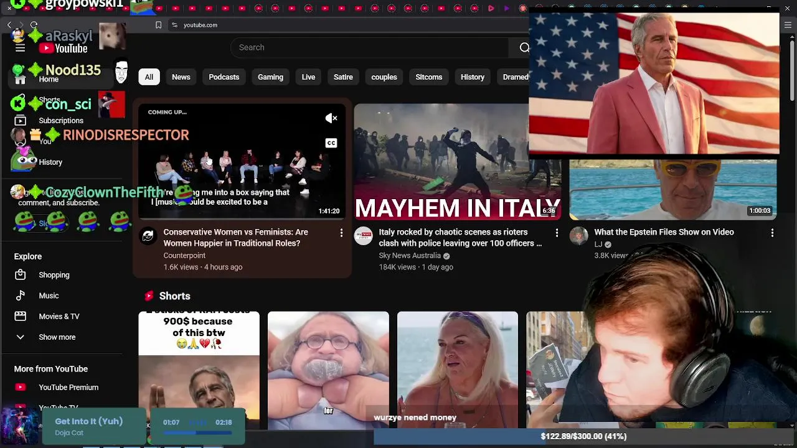
Task: Reload the page with the refresh icon
Action: pos(34,25)
